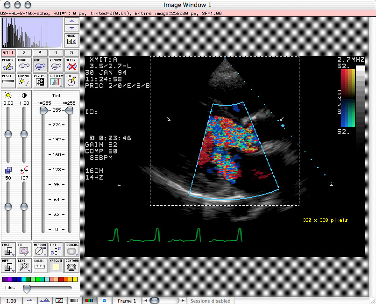Click the Drag ROI tool
This screenshot has height=304, width=376.
click(x=24, y=65)
